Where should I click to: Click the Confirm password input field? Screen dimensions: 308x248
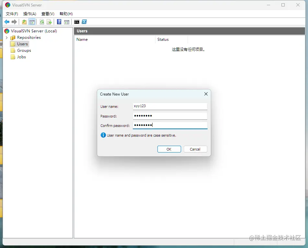170,125
